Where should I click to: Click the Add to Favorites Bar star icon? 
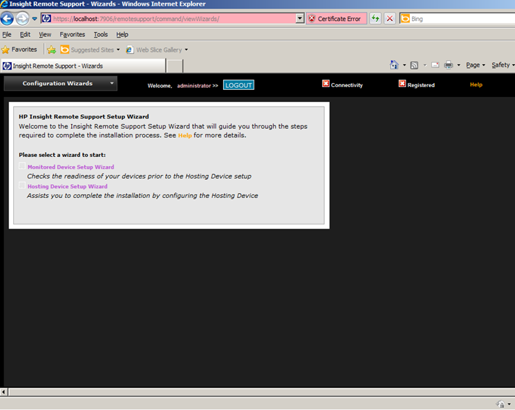(52, 50)
